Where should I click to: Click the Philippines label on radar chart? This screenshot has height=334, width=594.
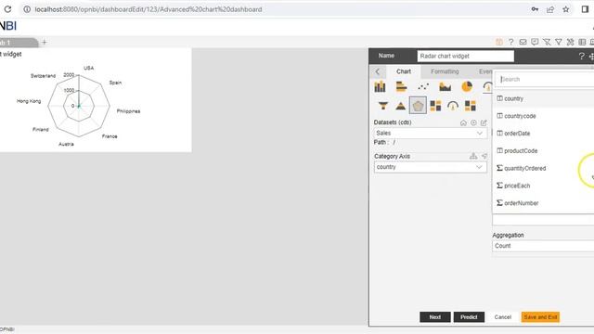coord(128,111)
